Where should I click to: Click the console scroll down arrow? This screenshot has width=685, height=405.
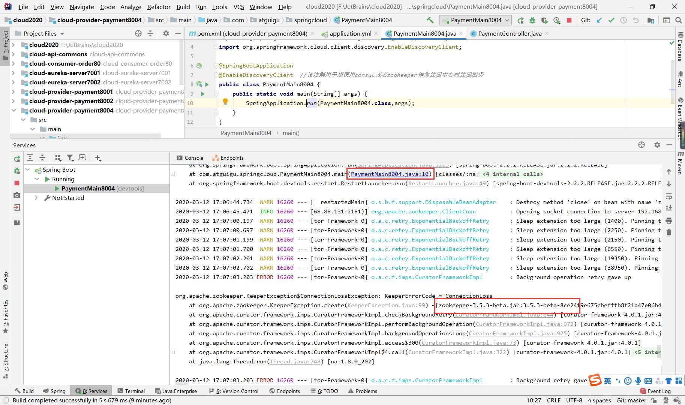click(669, 184)
